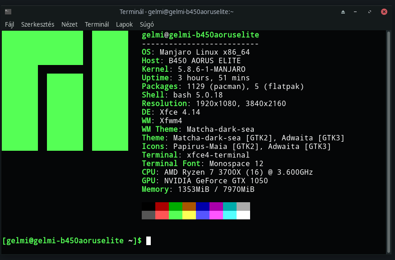Screen dimensions: 395x260
Task: Click the 'Uptime: 3 hours, 51 mins' line
Action: [x=196, y=78]
